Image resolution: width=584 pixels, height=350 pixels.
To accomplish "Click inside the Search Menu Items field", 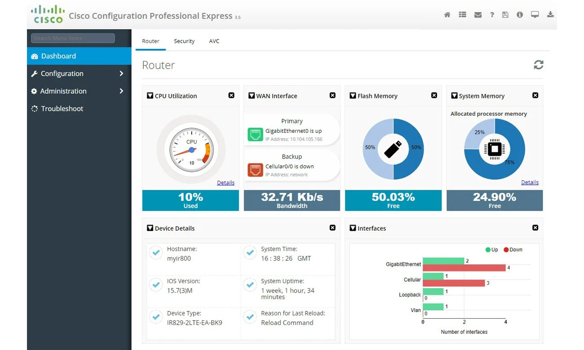I will pyautogui.click(x=72, y=38).
